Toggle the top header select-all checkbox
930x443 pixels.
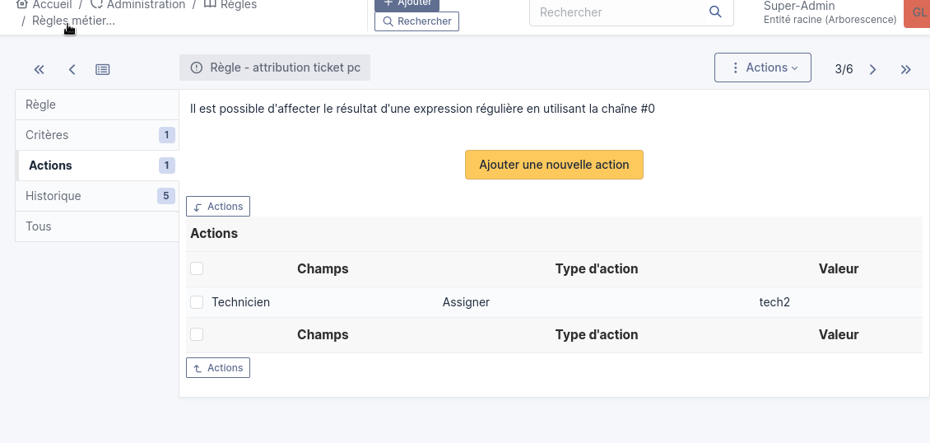[x=197, y=268]
